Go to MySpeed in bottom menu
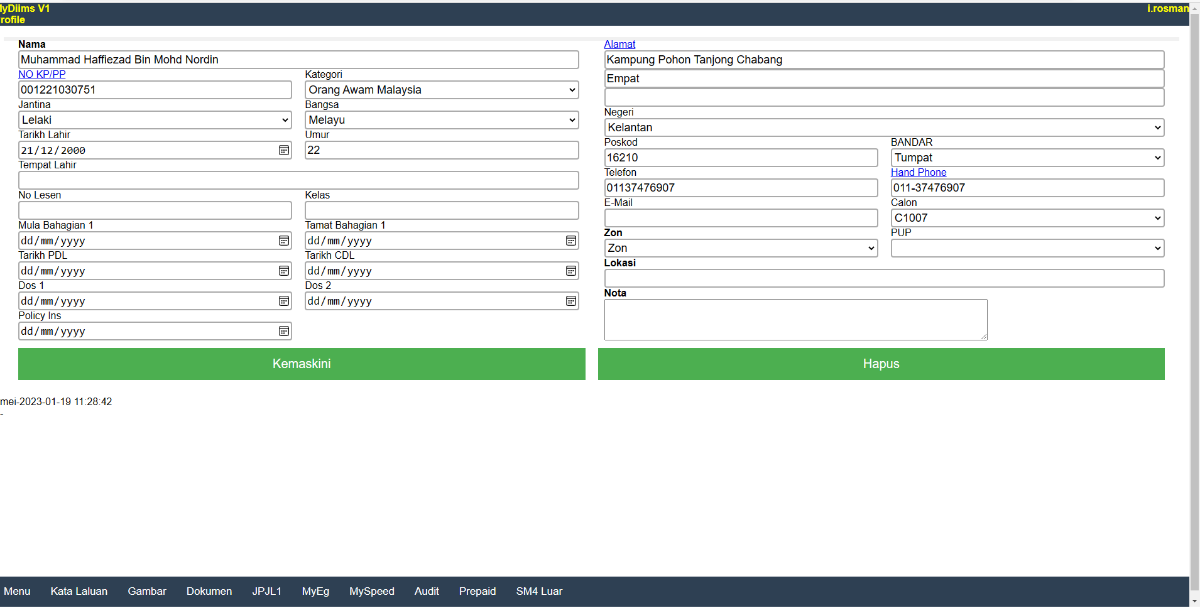This screenshot has width=1200, height=608. (x=371, y=591)
